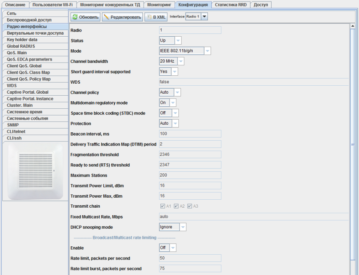Switch to the Мониторинг tab

click(x=159, y=4)
